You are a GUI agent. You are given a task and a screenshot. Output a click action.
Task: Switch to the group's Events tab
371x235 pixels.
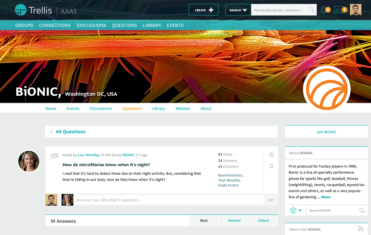[73, 109]
